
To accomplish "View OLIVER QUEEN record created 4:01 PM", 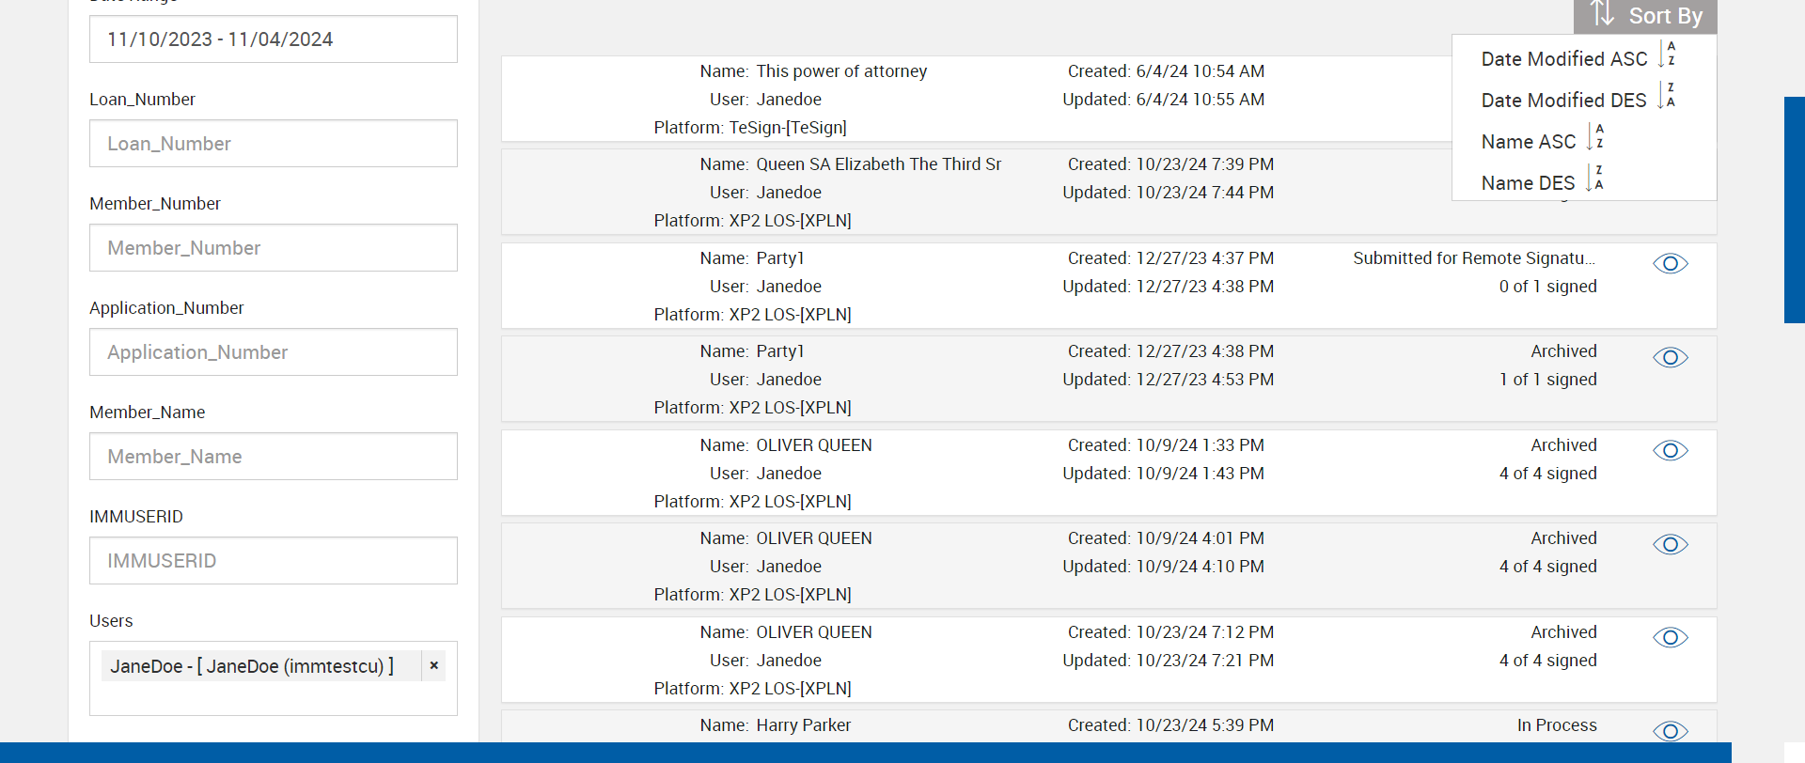I will click(x=1670, y=545).
